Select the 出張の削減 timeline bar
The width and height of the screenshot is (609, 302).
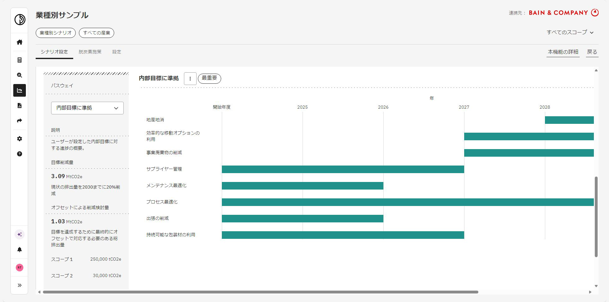303,219
